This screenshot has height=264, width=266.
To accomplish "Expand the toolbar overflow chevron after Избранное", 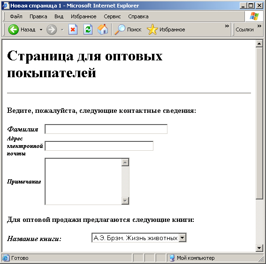I will coord(227,26).
